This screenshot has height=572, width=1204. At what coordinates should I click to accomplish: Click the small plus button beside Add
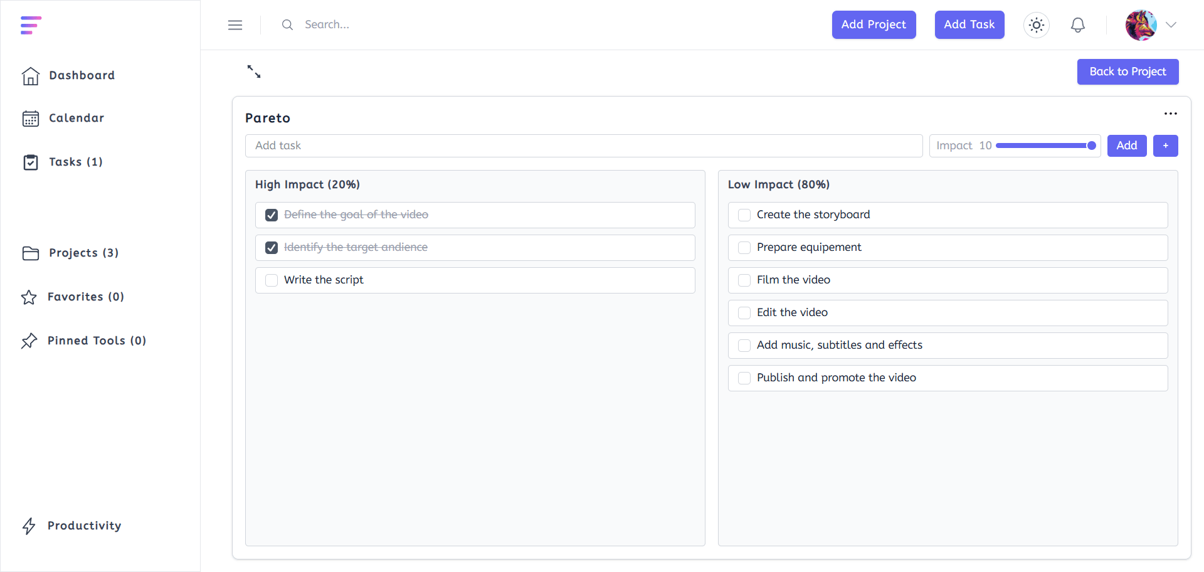[1165, 146]
